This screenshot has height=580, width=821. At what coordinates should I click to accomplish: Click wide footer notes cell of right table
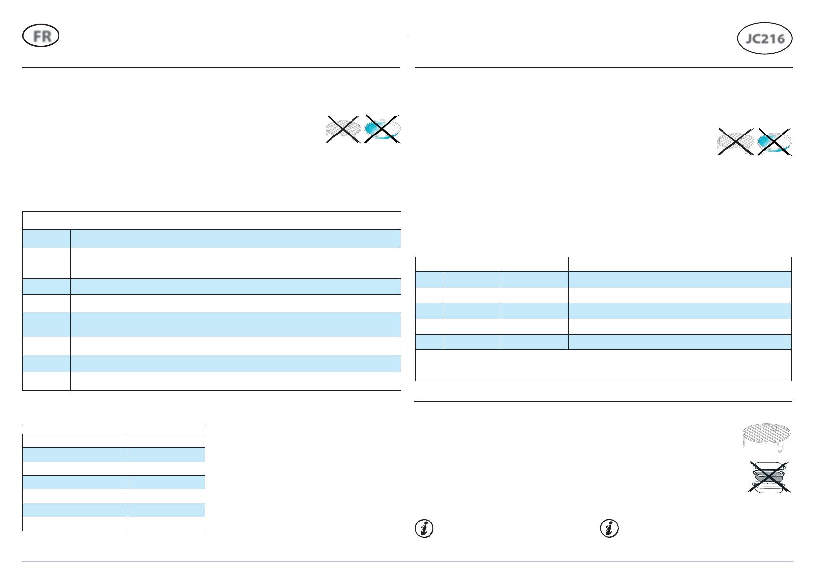pyautogui.click(x=603, y=365)
